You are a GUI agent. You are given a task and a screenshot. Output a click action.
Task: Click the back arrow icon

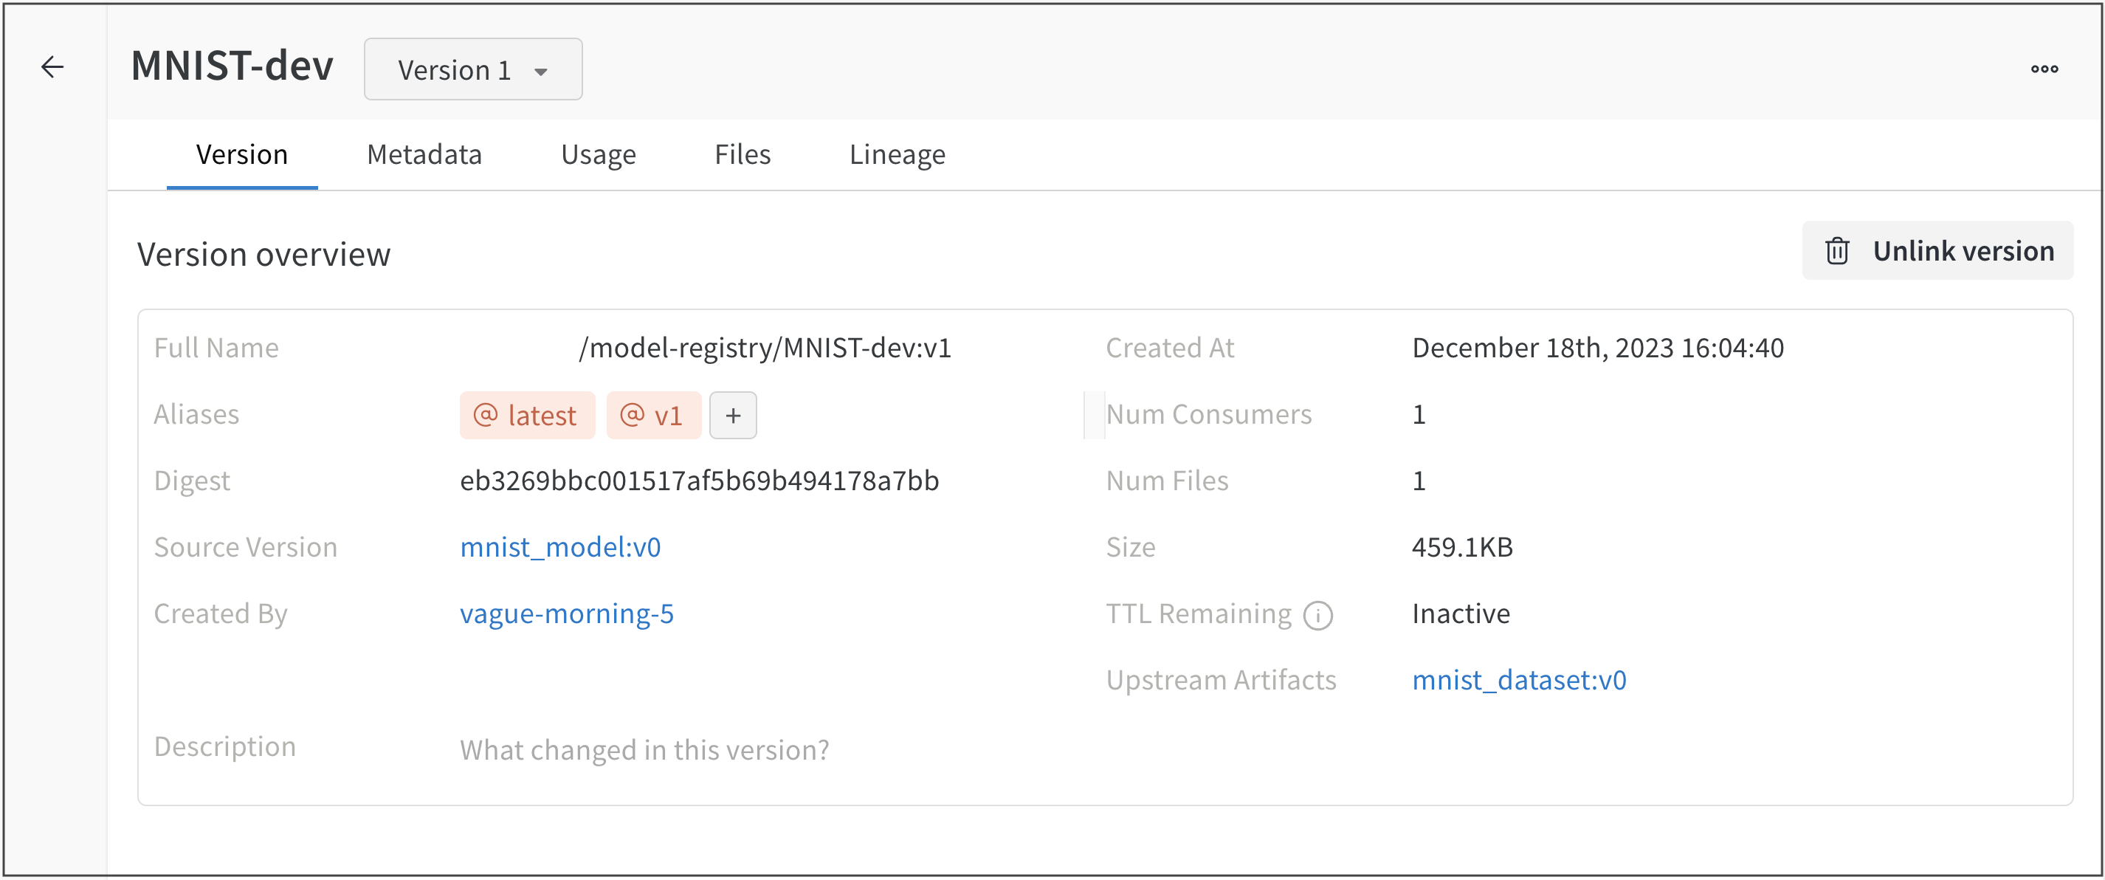(52, 67)
